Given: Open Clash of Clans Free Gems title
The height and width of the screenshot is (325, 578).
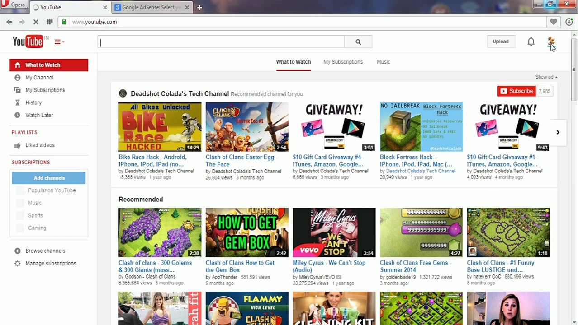Looking at the screenshot, I should coord(416,266).
